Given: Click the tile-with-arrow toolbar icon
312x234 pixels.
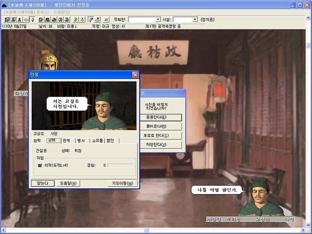Looking at the screenshot, I should click(x=97, y=19).
